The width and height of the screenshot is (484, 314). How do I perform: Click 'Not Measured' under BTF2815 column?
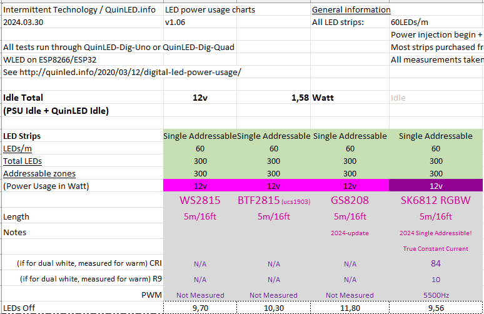click(273, 295)
